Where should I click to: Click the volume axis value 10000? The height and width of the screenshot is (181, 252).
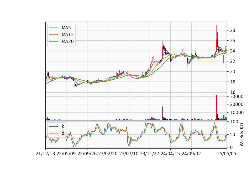point(237,113)
